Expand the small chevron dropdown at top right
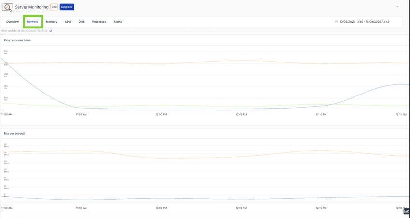Screen dimensions: 410x218 tap(397, 7)
